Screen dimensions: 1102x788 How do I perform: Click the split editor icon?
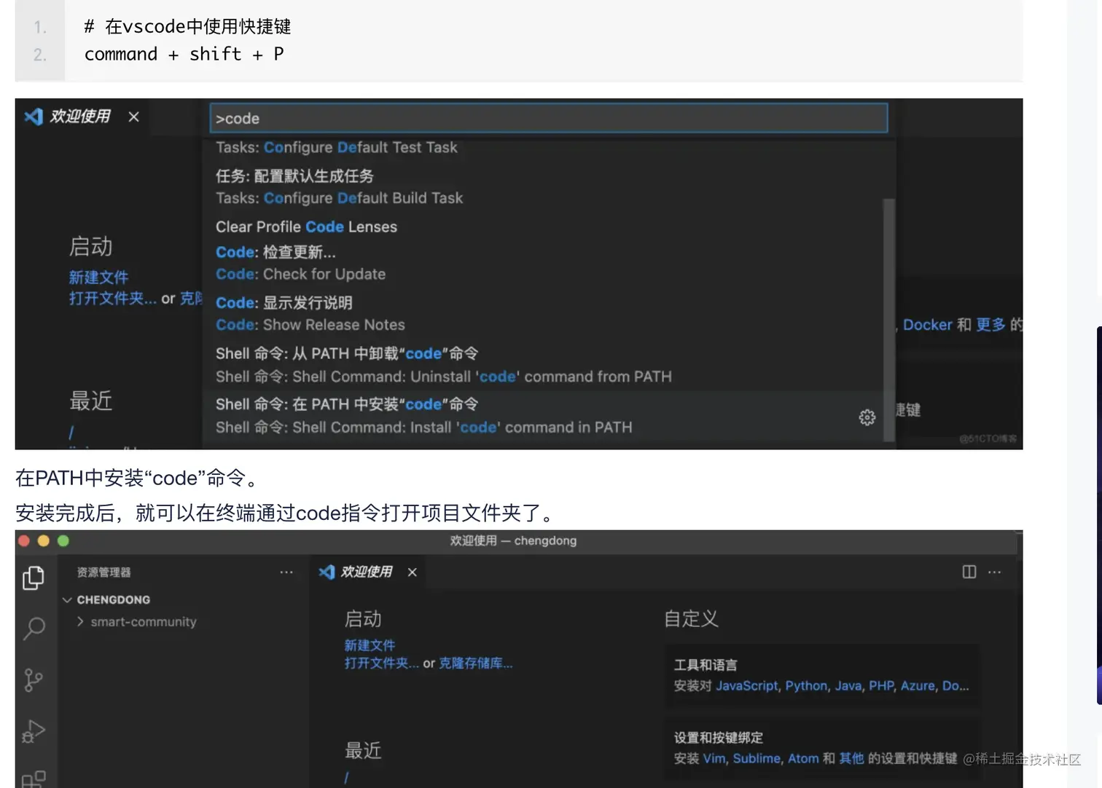(x=969, y=572)
